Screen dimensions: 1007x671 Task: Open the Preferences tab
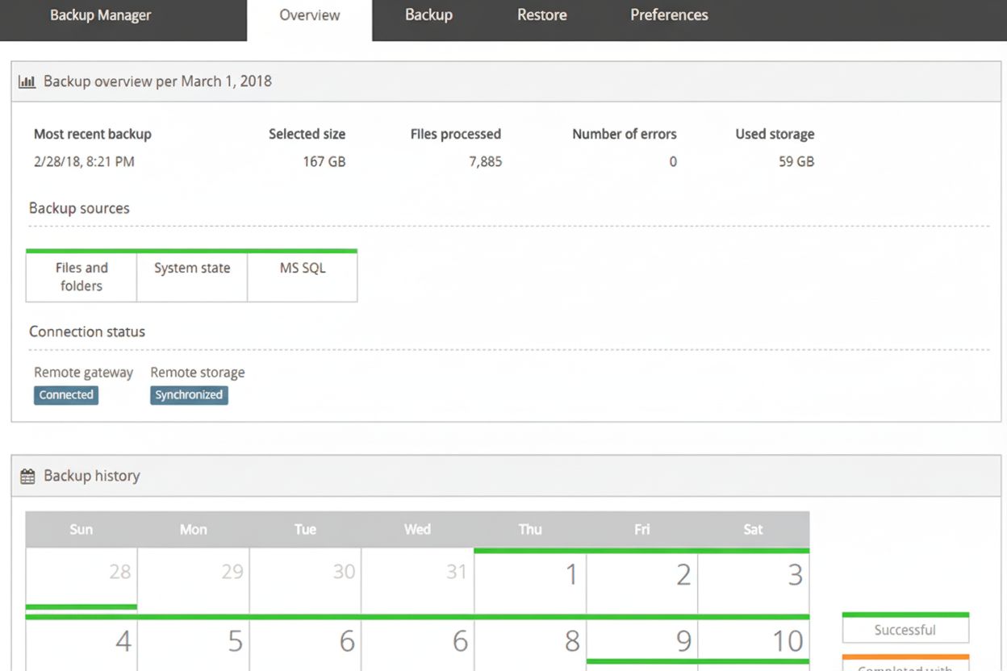click(669, 15)
